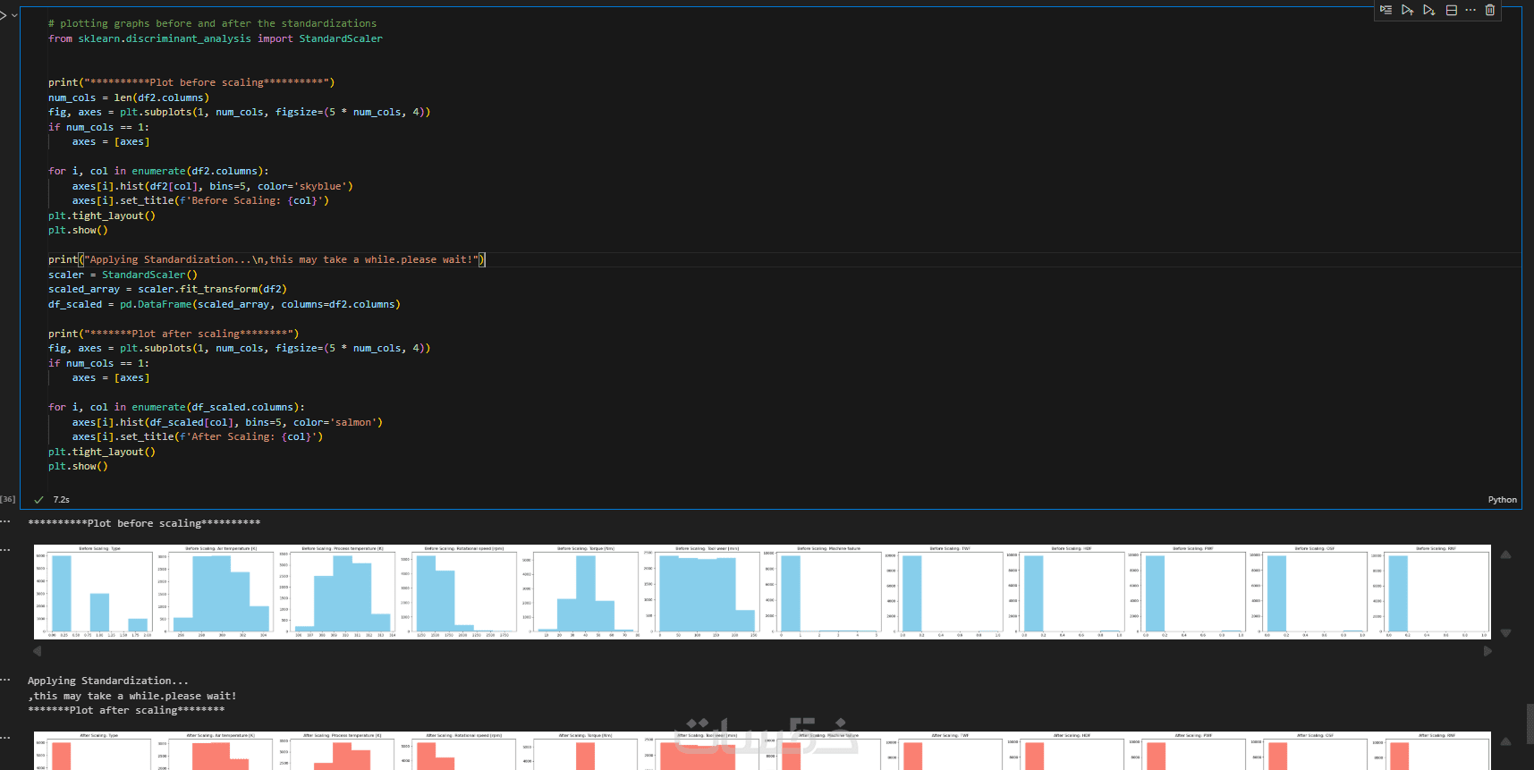Select 'Before Scaling: OSF' histogram
Screen dimensions: 1534x770
(1310, 591)
